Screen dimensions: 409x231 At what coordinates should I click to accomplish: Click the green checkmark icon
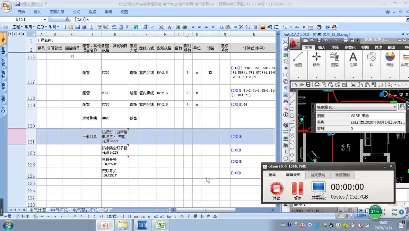coord(152,27)
